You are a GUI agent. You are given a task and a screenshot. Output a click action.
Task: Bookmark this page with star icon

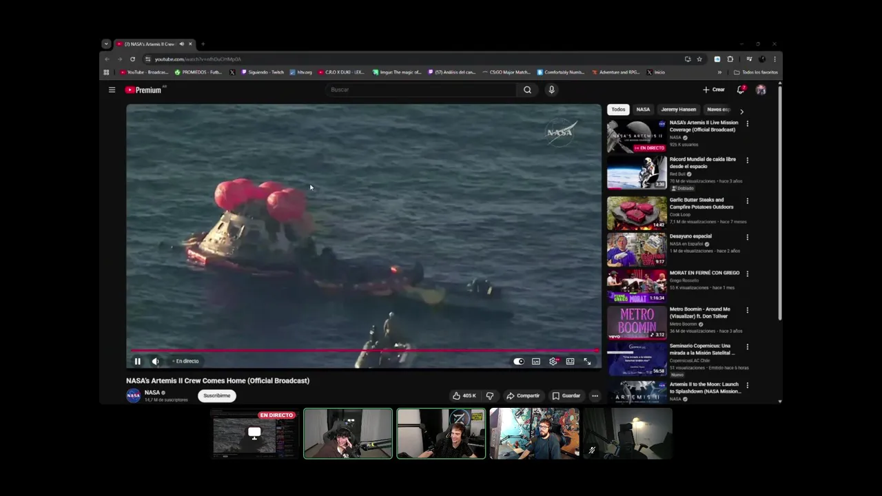click(x=699, y=59)
